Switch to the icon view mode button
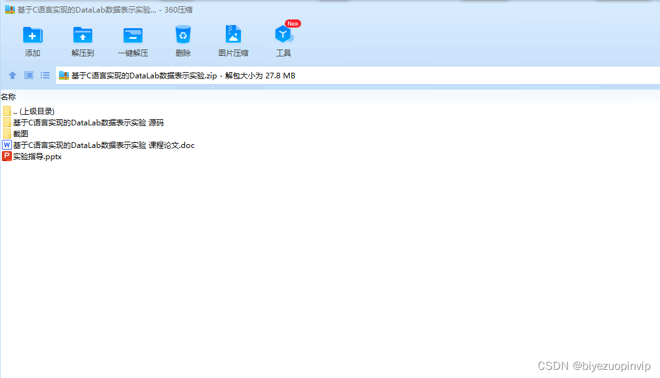Viewport: 660px width, 378px height. (29, 75)
